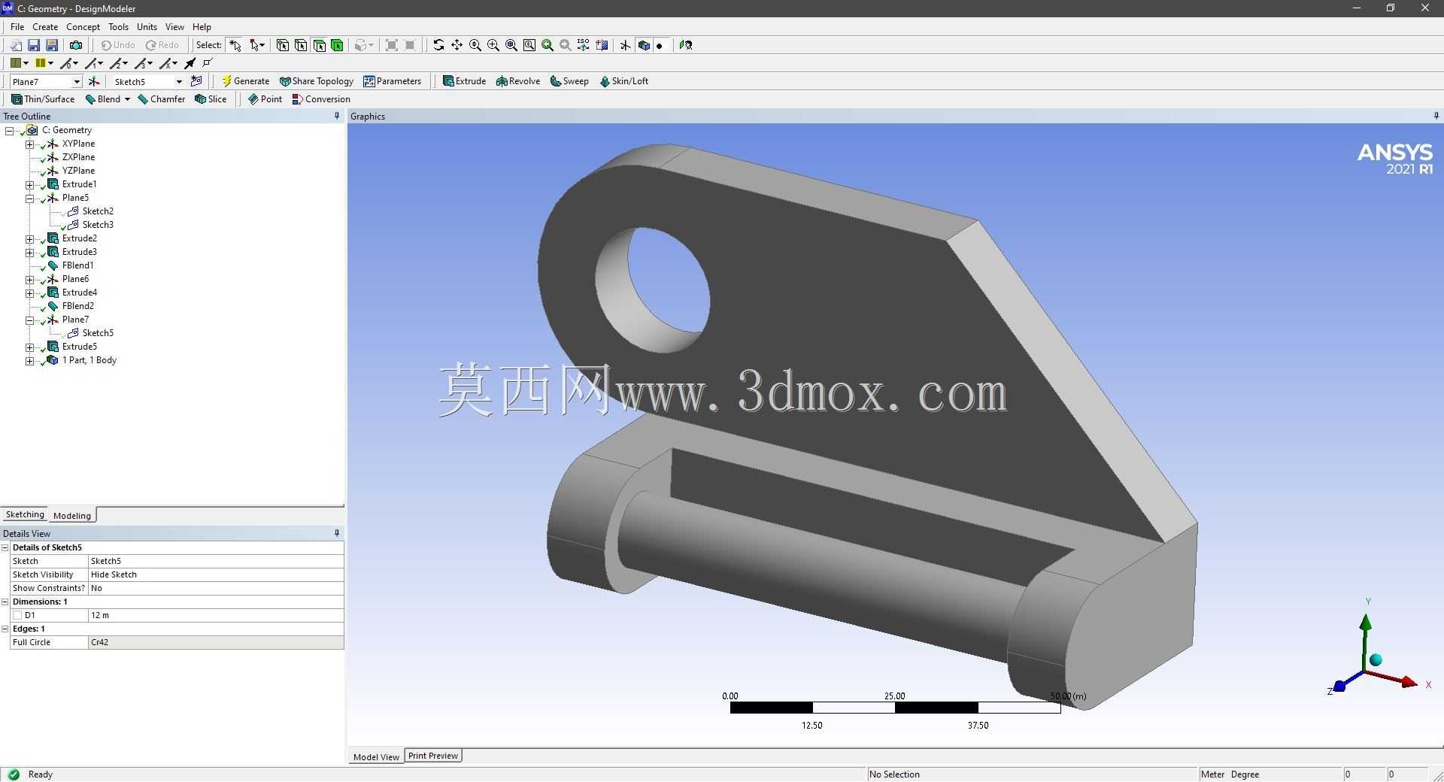The width and height of the screenshot is (1444, 782).
Task: Pin the Graphics panel
Action: click(1436, 116)
